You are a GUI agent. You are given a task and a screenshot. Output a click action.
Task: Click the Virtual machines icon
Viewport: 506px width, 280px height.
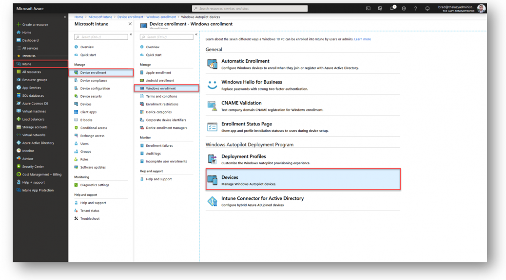(19, 111)
